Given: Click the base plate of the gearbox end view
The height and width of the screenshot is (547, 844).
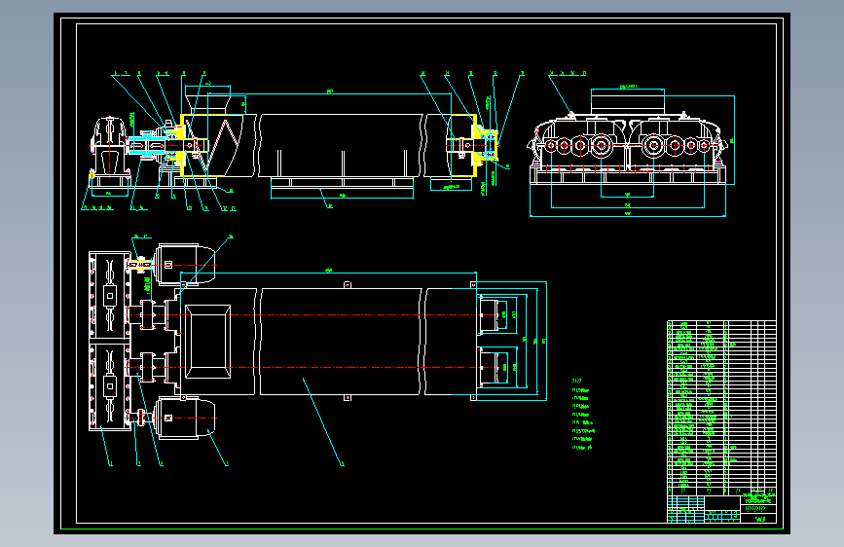Looking at the screenshot, I should coord(628,175).
